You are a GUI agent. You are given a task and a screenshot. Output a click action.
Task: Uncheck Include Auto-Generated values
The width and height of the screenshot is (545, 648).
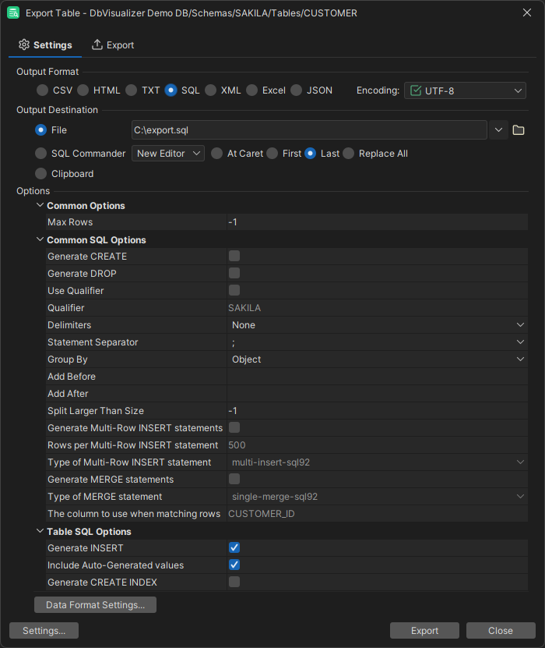(234, 565)
